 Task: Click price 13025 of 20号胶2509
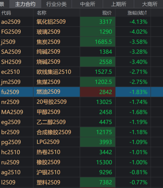pos(104,102)
